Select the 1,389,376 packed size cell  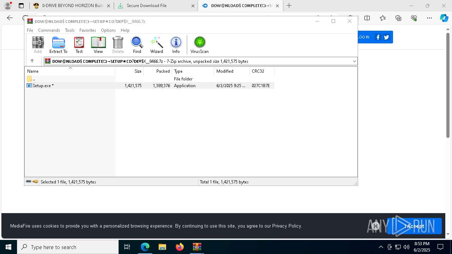pyautogui.click(x=161, y=86)
